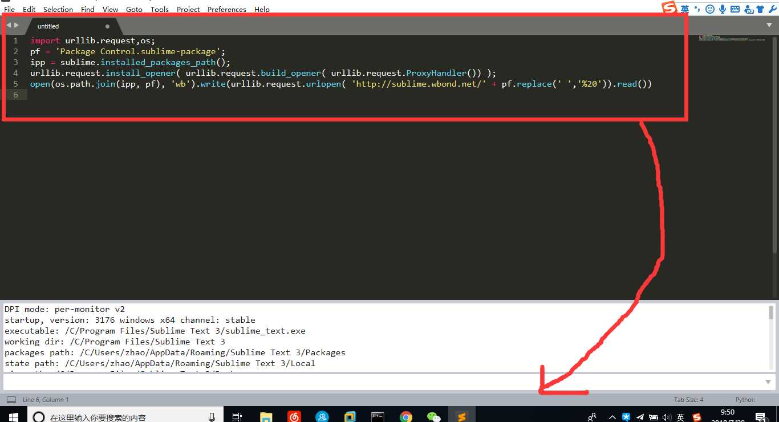Click the code minimap preview
The height and width of the screenshot is (422, 779).
pyautogui.click(x=732, y=38)
